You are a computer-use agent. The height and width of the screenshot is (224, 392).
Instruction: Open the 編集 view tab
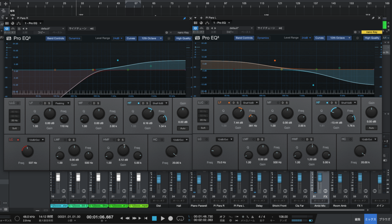[358, 219]
